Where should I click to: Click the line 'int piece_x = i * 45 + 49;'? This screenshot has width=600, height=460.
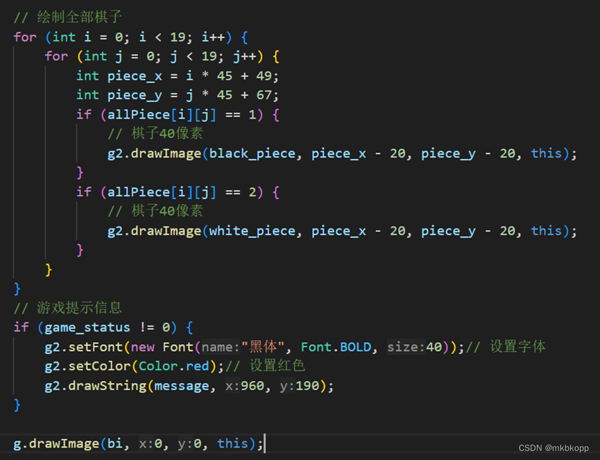[x=178, y=76]
